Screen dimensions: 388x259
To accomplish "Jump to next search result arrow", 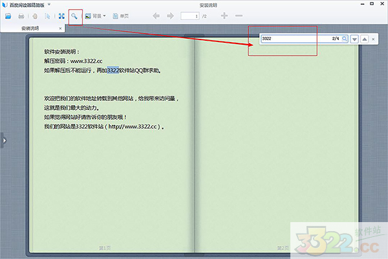I will (354, 39).
